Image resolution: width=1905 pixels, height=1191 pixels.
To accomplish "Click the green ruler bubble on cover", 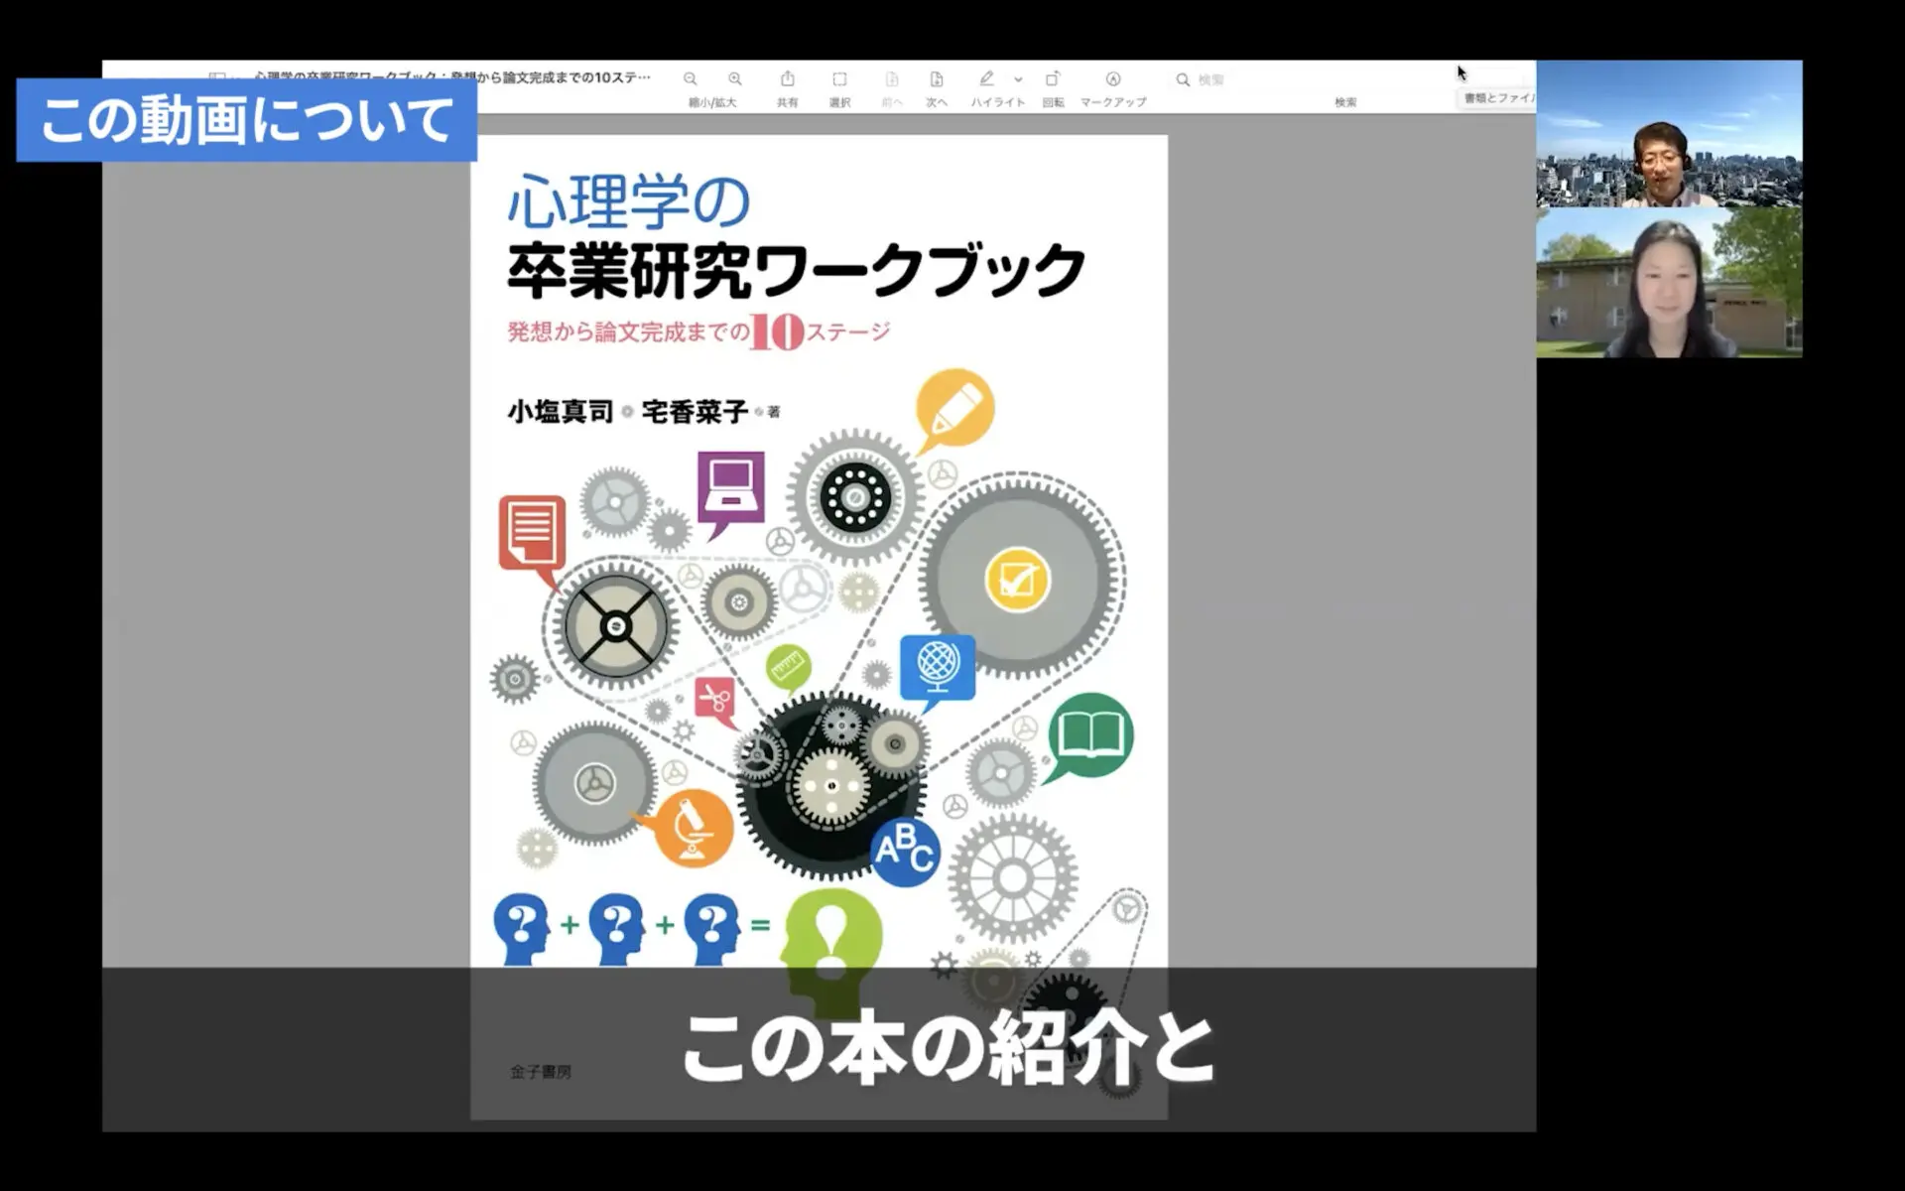I will point(789,667).
